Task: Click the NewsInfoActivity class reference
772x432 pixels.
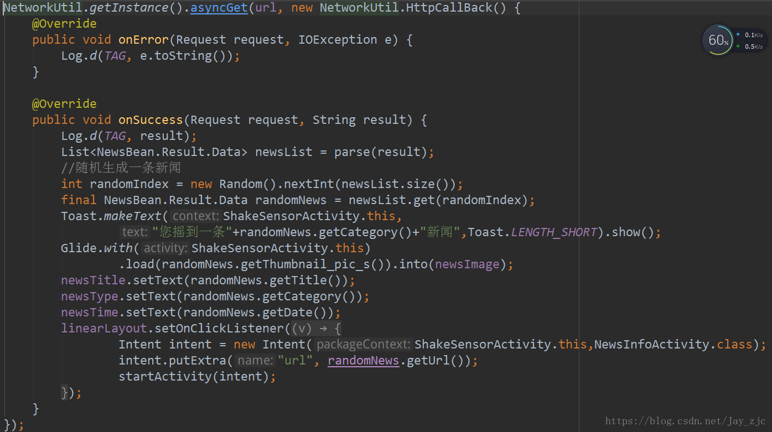Action: tap(651, 345)
